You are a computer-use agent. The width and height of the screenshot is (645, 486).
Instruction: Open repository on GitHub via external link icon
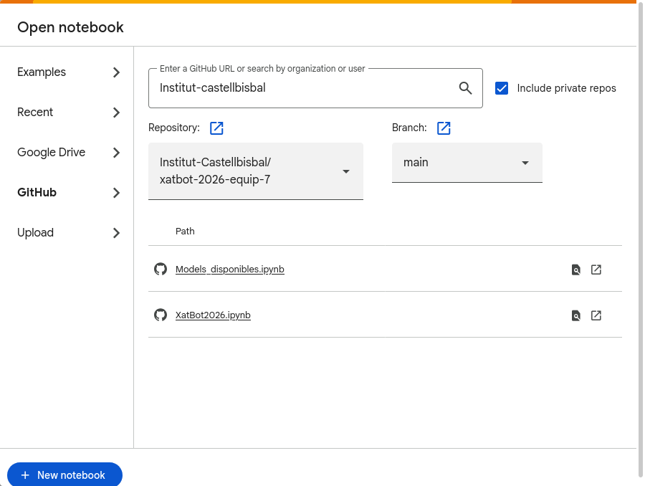tap(216, 128)
